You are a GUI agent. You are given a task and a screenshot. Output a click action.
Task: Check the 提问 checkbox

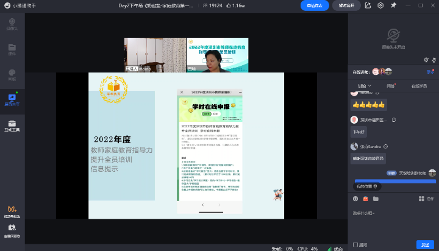pyautogui.click(x=355, y=244)
